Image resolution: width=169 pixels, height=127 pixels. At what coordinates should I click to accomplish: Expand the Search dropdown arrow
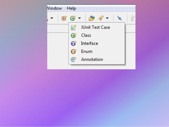point(107,18)
